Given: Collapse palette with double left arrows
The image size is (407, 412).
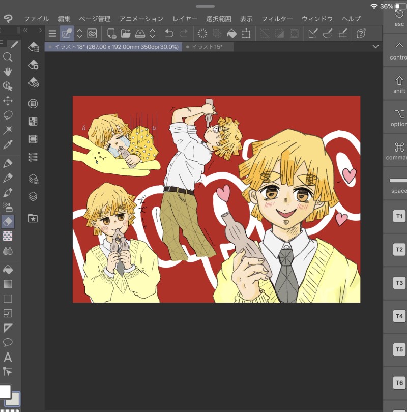Looking at the screenshot, I should [25, 30].
